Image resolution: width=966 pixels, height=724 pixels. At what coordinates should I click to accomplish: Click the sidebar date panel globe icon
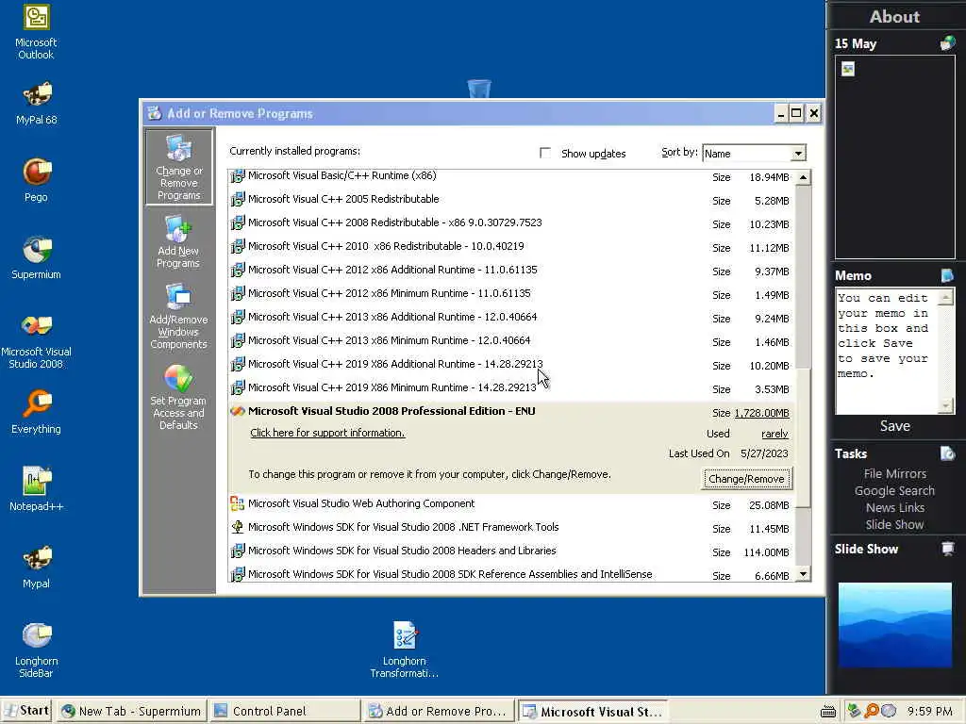tap(947, 43)
